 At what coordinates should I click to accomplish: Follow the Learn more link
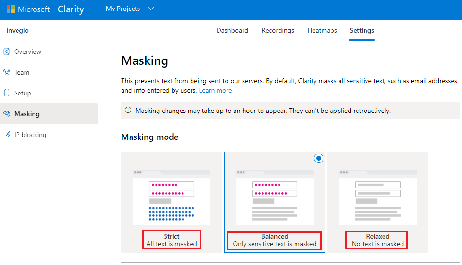215,90
